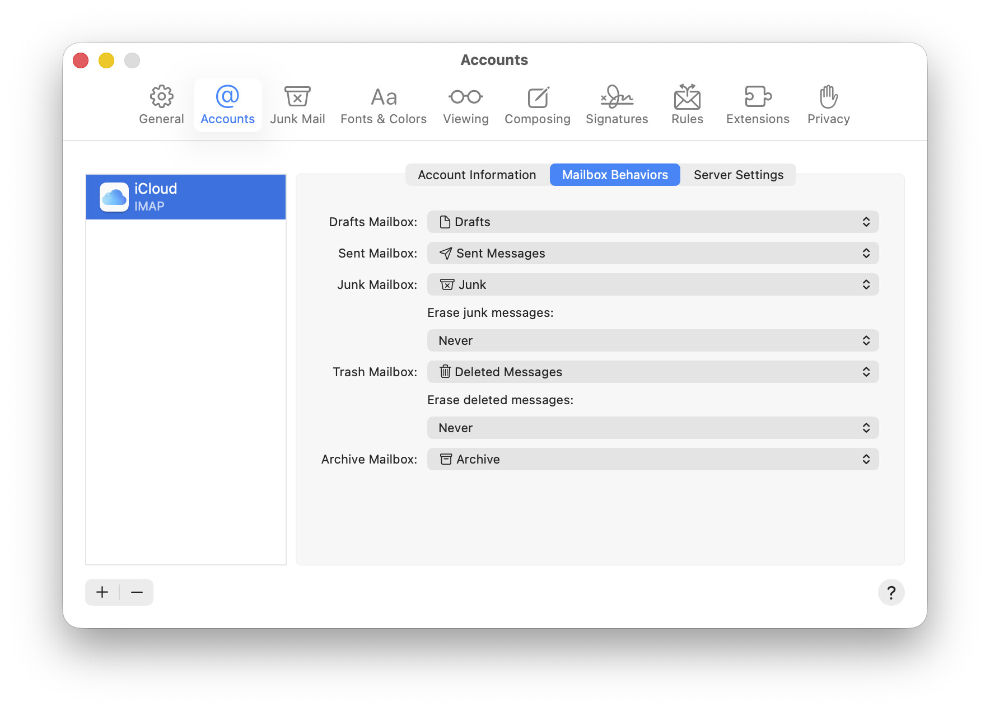This screenshot has height=711, width=990.
Task: Open the Erase deleted messages dropdown
Action: point(652,428)
